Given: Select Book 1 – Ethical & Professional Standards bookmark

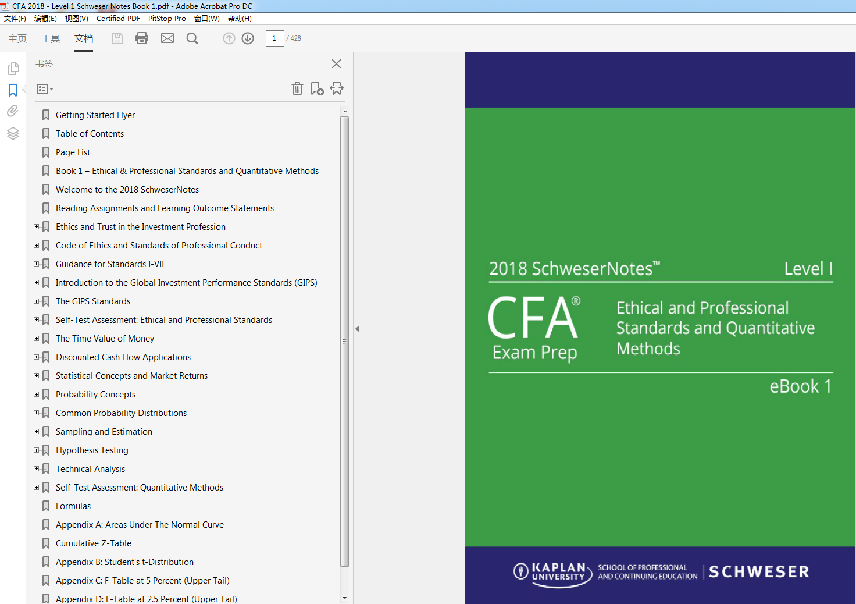Looking at the screenshot, I should 187,171.
